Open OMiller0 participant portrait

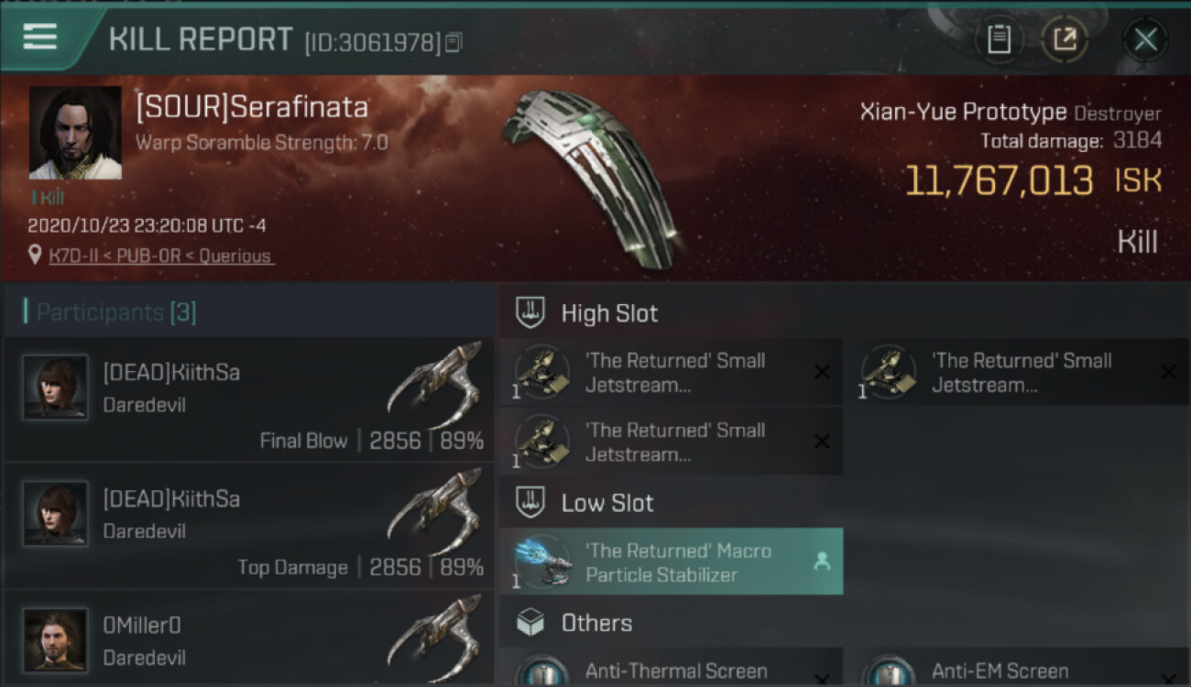56,640
